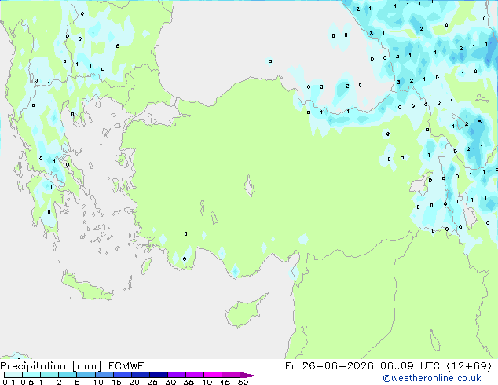The image size is (498, 385).
Task: Click the 0.1–0.5 mm legend color box
Action: [x=13, y=375]
